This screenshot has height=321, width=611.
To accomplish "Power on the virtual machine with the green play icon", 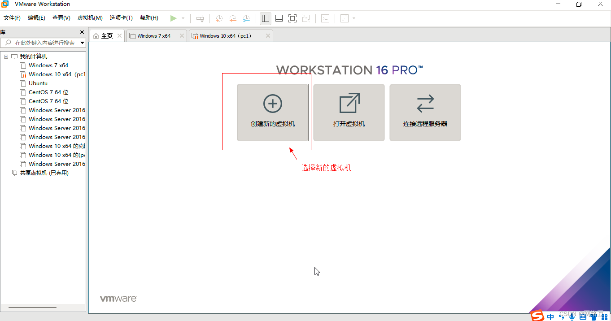I will tap(173, 18).
